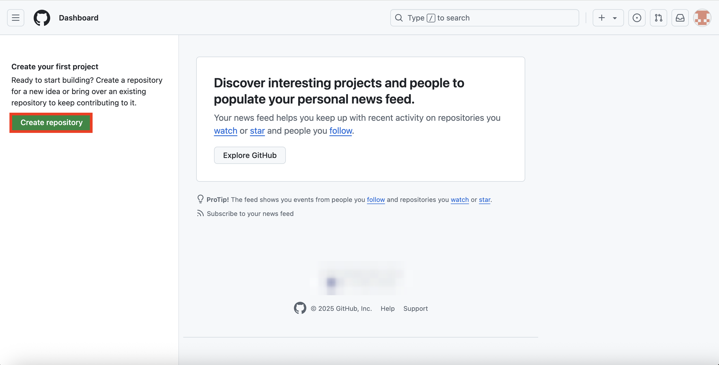Expand the create new dropdown caret
The image size is (719, 365).
(x=615, y=18)
